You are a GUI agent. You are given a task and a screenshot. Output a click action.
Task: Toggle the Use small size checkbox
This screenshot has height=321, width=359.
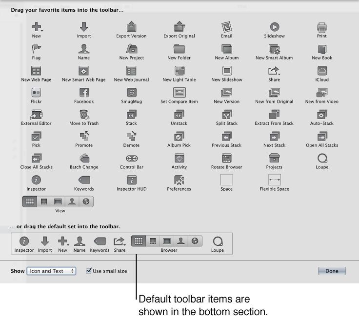[x=89, y=271]
